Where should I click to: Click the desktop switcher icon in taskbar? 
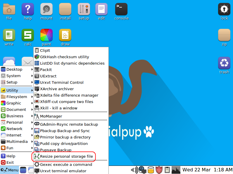coord(23,170)
